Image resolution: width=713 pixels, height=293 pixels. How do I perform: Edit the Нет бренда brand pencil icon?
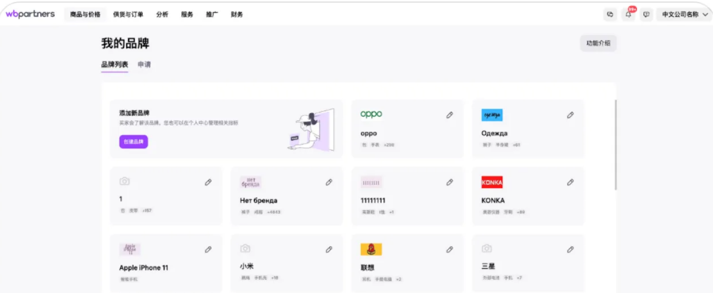pos(328,182)
